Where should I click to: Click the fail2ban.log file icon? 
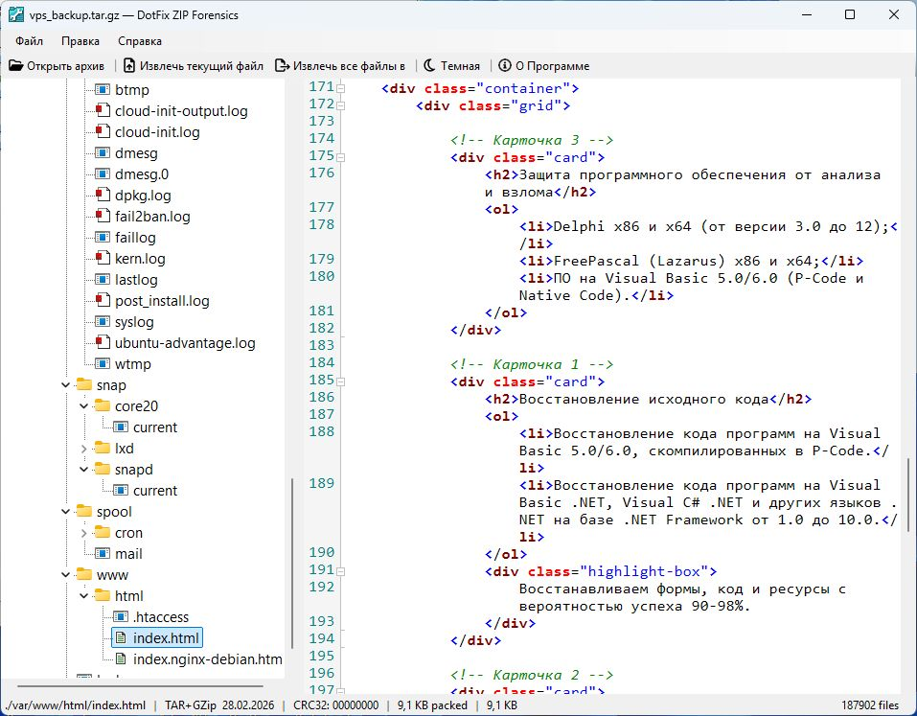103,216
